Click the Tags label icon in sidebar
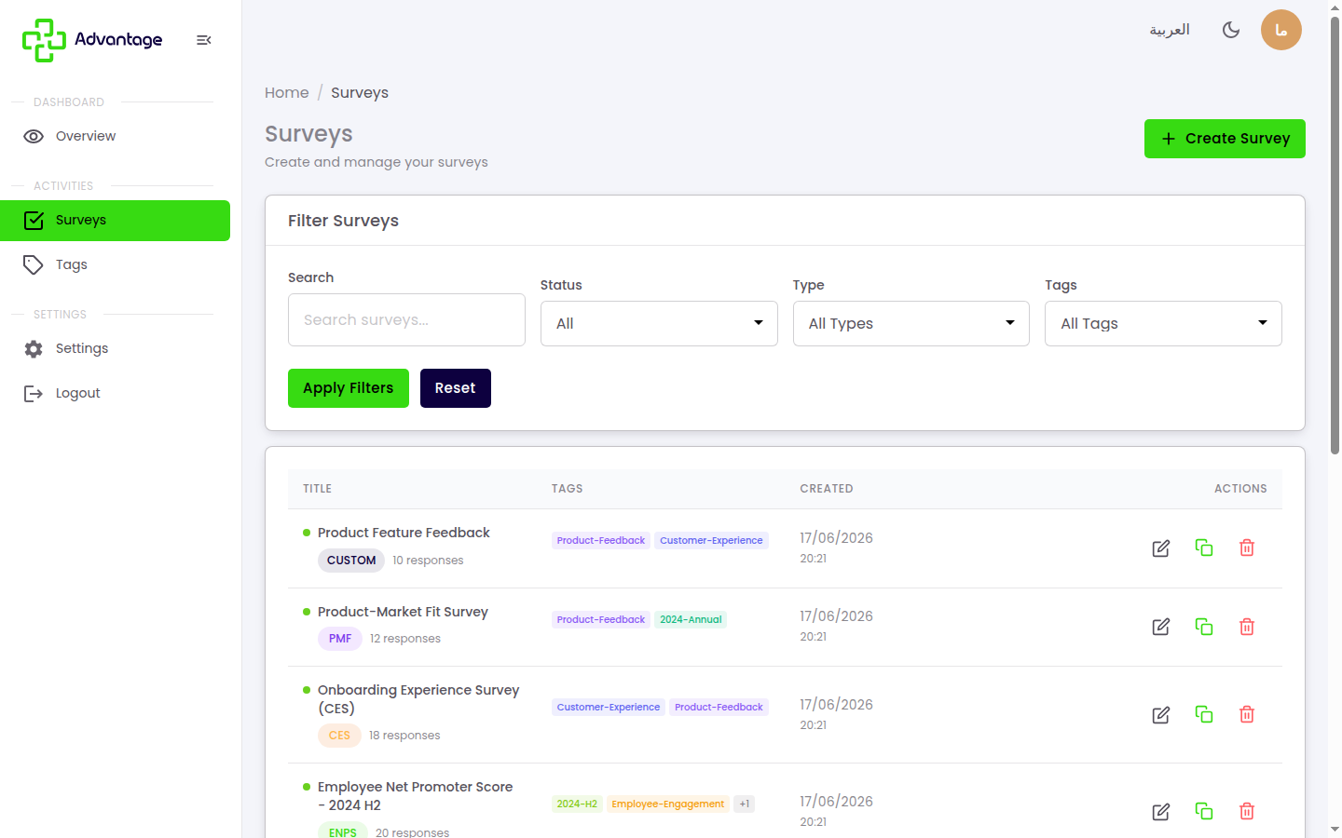 pos(34,264)
